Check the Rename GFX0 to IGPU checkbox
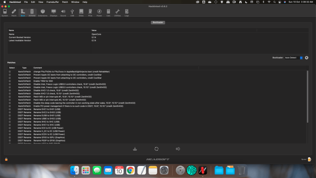Viewport: 316px width, 178px height. pyautogui.click(x=10, y=138)
